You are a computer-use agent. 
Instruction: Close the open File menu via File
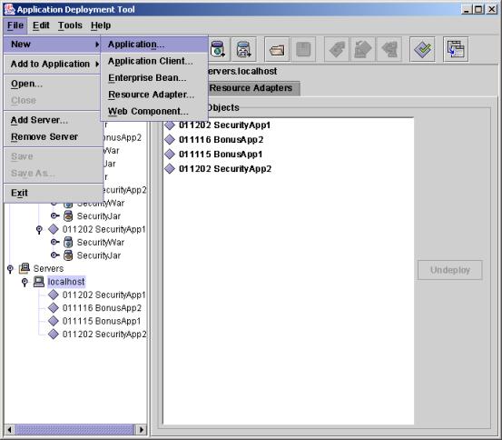click(x=15, y=25)
